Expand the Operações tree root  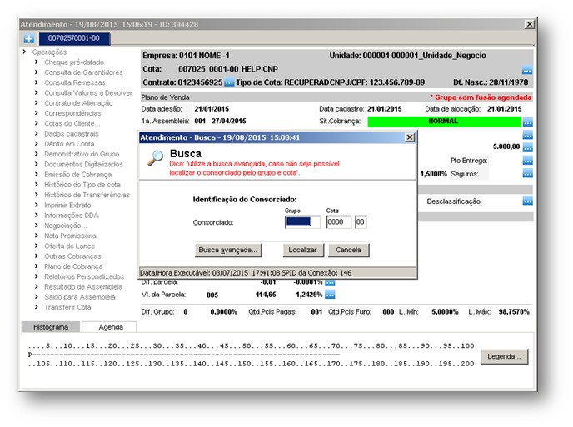pos(24,52)
